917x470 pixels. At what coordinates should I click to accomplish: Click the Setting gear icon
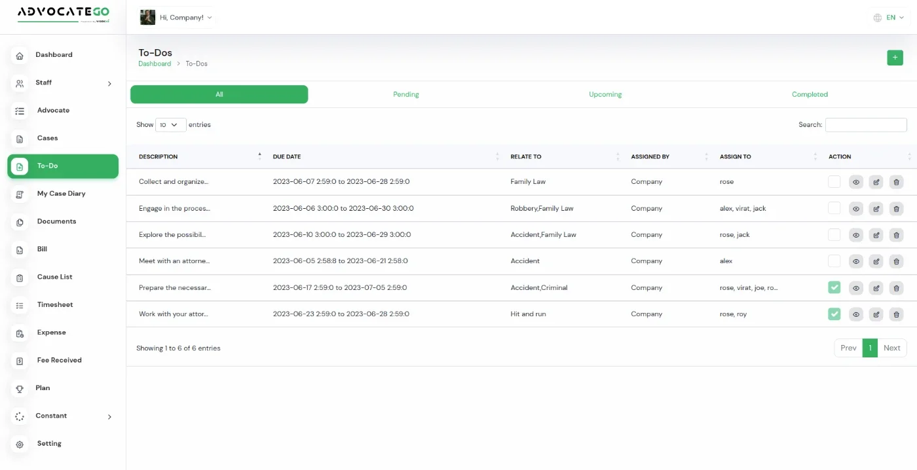pos(20,444)
